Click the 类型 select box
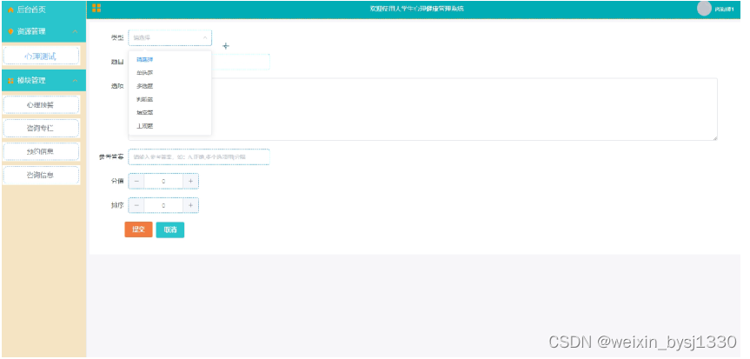The height and width of the screenshot is (359, 750). (169, 38)
